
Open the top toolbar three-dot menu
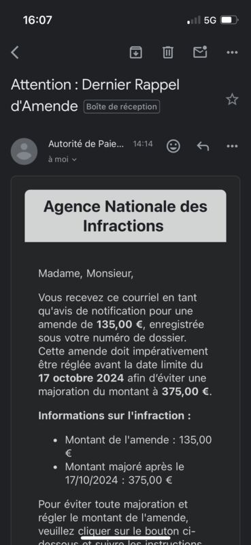(232, 52)
